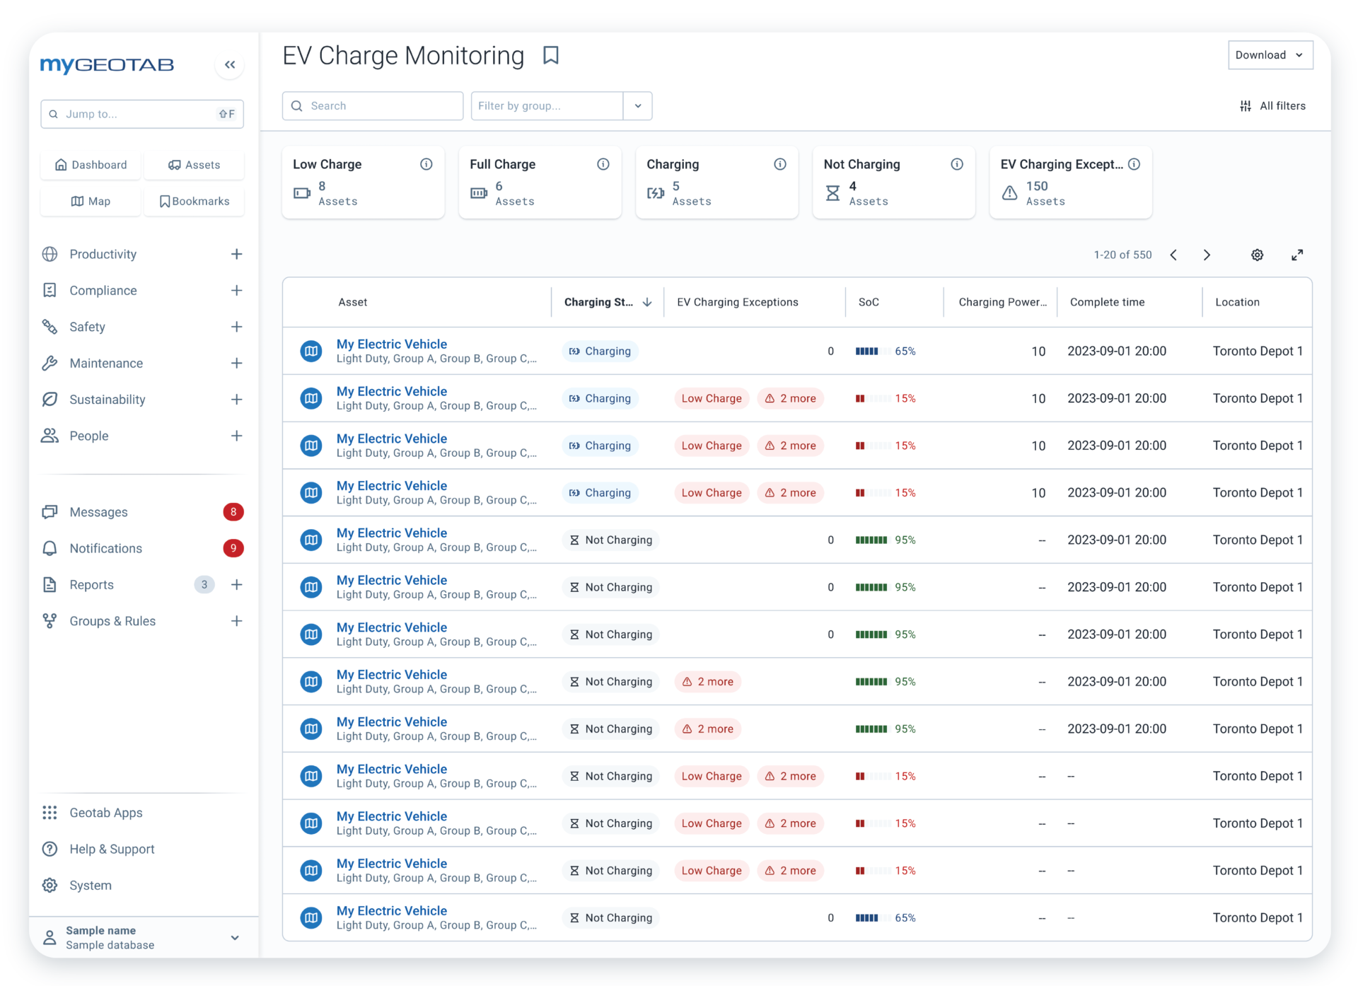Click the Dashboard button
Screen dimensions: 1358x986
[91, 165]
